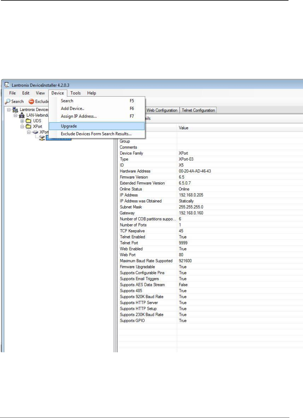303x418 pixels.
Task: Collapse the Lantronix Devices root node
Action: [9, 110]
